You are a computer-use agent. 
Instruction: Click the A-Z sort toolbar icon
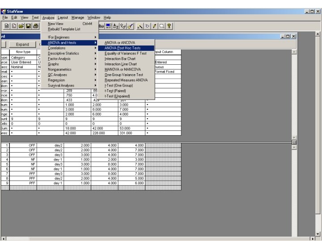click(116, 26)
